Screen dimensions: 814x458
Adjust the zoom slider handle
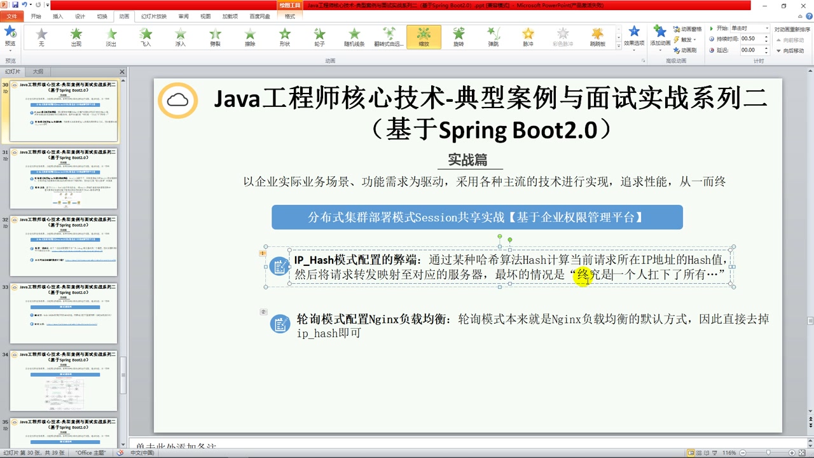(768, 453)
